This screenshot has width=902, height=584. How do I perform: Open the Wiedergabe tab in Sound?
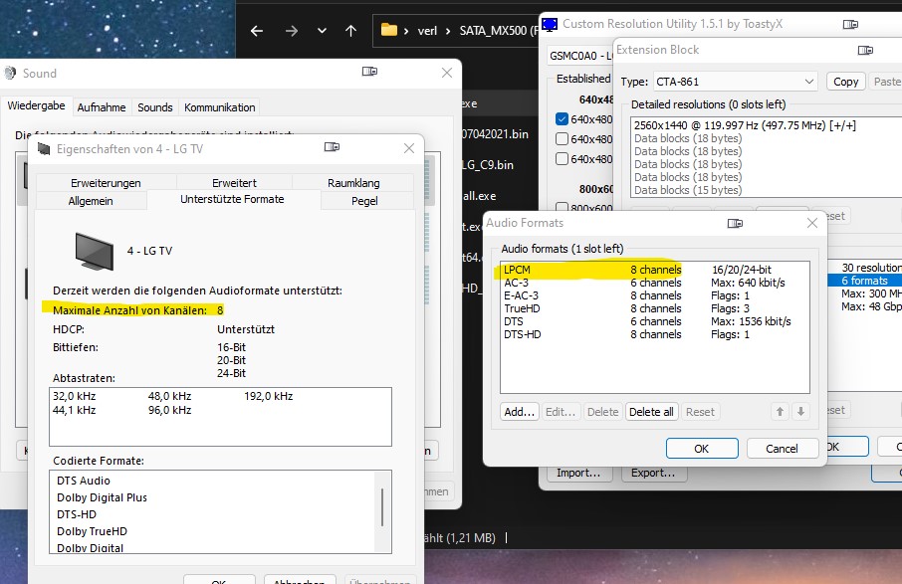coord(36,105)
